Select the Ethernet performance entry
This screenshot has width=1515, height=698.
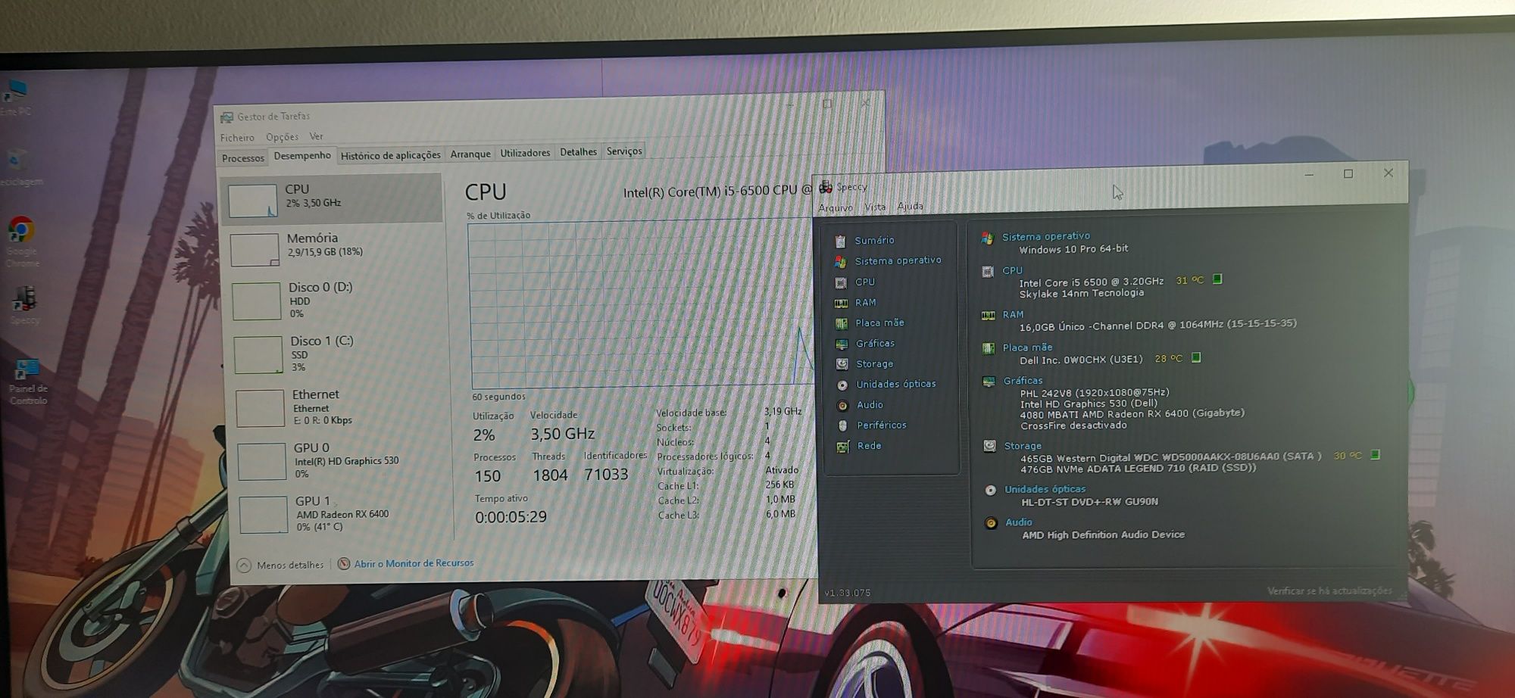click(339, 407)
